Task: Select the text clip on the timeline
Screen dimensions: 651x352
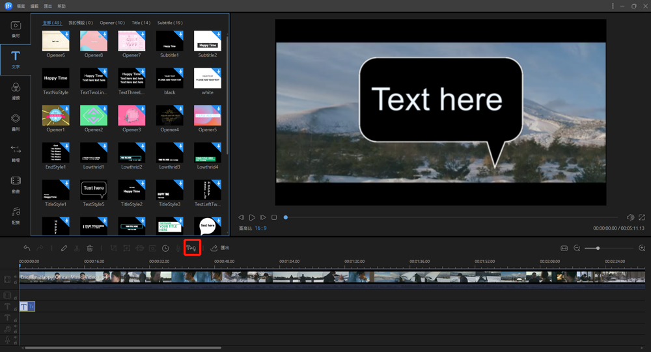Action: (27, 306)
